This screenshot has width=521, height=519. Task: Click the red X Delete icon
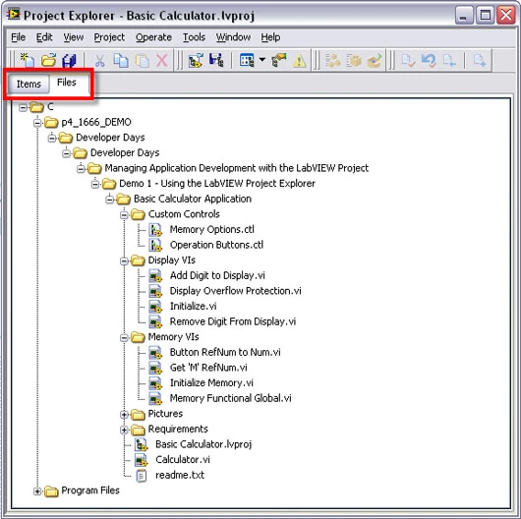162,61
